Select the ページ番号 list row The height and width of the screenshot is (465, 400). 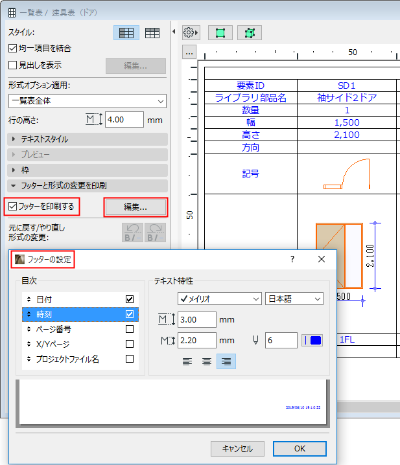(x=80, y=329)
